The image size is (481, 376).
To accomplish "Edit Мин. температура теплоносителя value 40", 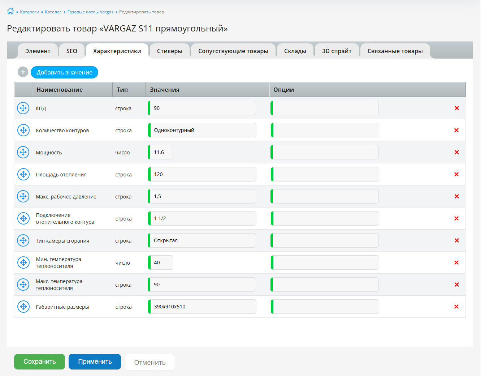I will coord(160,262).
